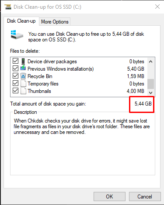This screenshot has height=205, width=164.
Task: Click the file list scroll down arrow
Action: [151, 92]
